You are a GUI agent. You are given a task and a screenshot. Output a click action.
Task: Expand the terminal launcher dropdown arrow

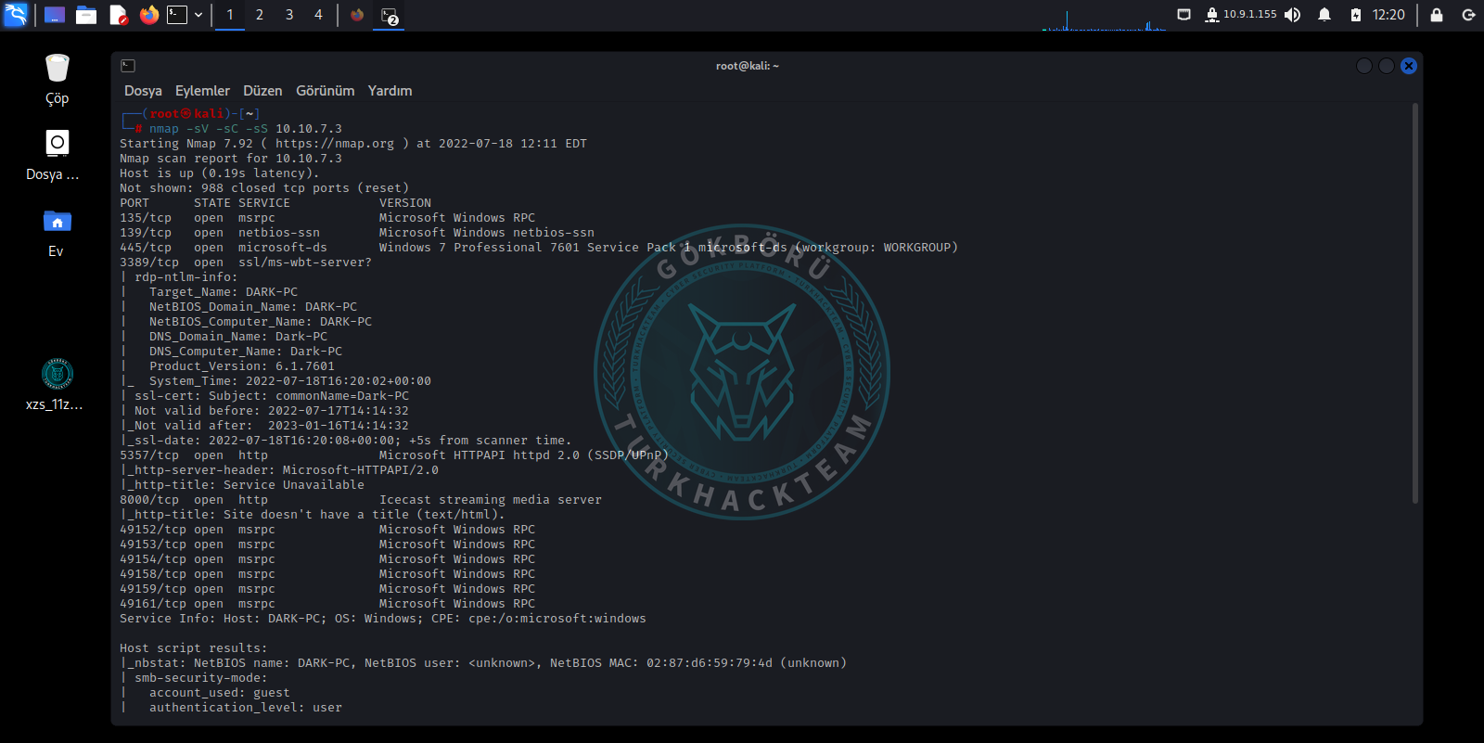pyautogui.click(x=198, y=15)
